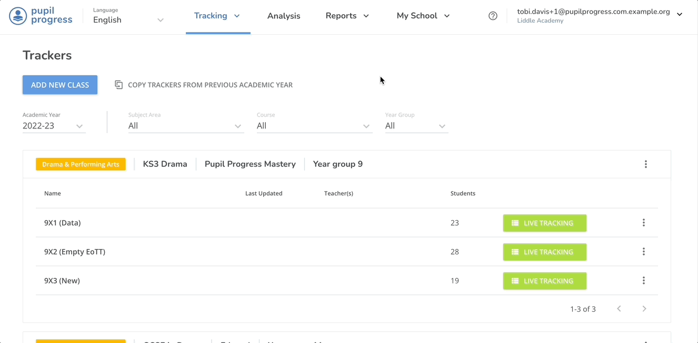The width and height of the screenshot is (698, 343).
Task: Go to previous page of classes
Action: (619, 309)
